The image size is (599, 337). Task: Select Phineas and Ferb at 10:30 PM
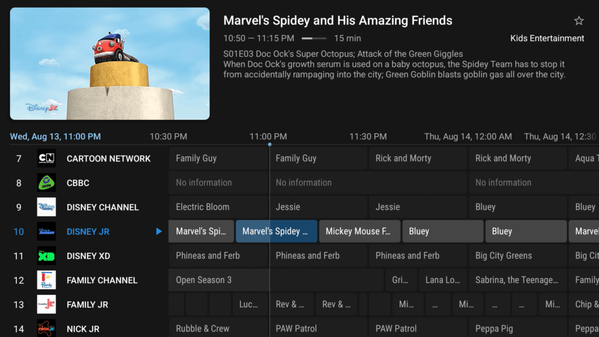[218, 256]
